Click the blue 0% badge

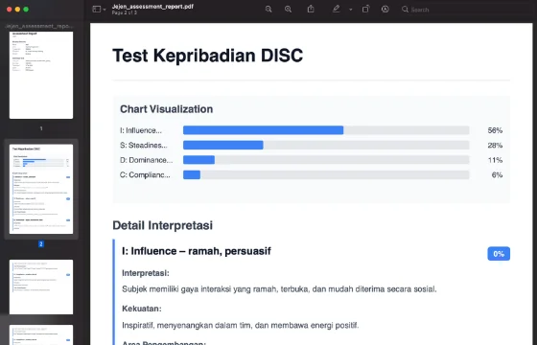(499, 254)
